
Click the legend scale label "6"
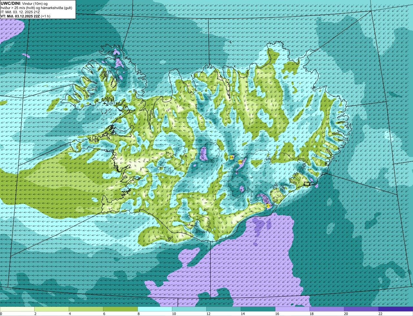pos(104,314)
